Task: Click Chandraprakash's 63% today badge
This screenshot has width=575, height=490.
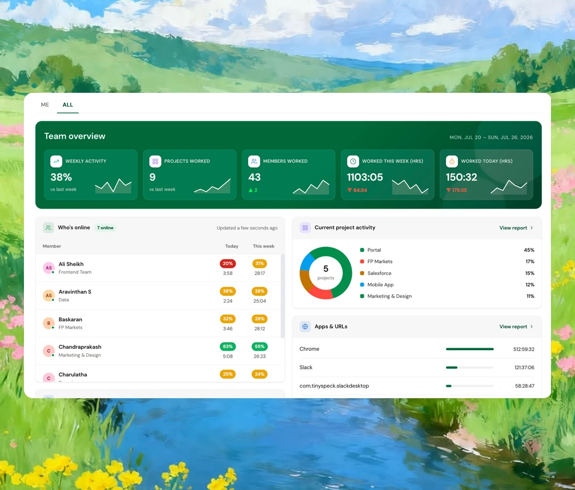Action: point(228,346)
